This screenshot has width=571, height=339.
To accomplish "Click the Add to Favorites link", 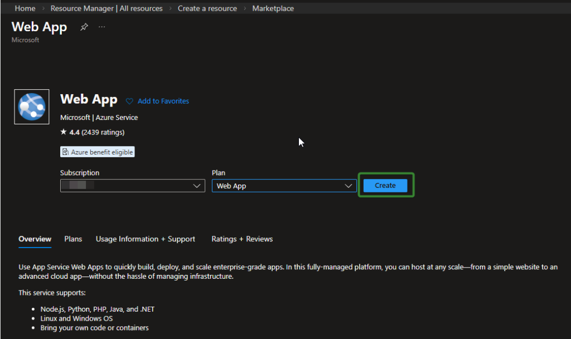I will 163,101.
